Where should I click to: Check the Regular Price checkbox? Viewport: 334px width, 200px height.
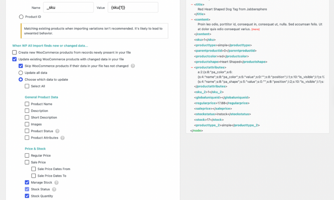coord(27,155)
